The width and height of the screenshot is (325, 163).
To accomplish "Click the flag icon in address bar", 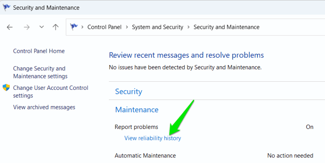I will (74, 27).
